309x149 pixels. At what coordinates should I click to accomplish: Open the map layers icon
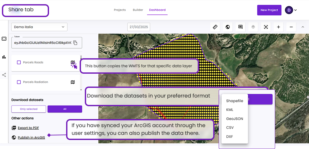click(253, 27)
